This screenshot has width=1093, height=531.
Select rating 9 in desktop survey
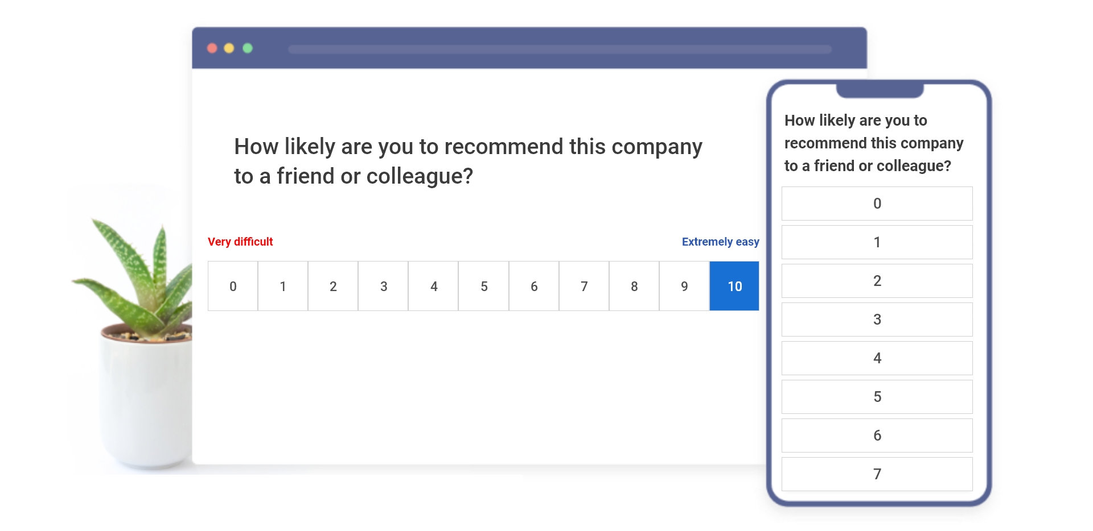684,286
